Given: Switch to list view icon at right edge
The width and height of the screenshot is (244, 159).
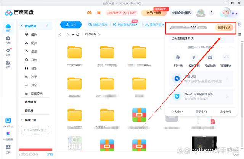Looking at the screenshot, I should [x=239, y=35].
